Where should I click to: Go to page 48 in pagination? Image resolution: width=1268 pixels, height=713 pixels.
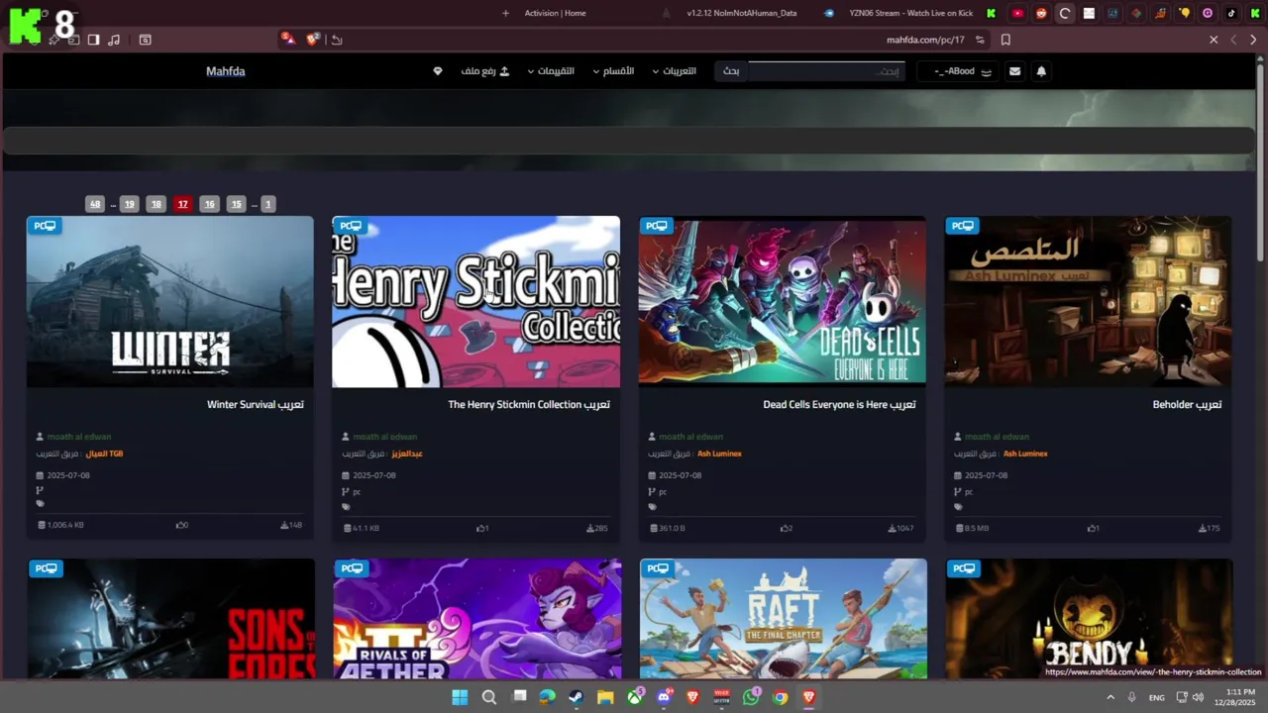(95, 204)
